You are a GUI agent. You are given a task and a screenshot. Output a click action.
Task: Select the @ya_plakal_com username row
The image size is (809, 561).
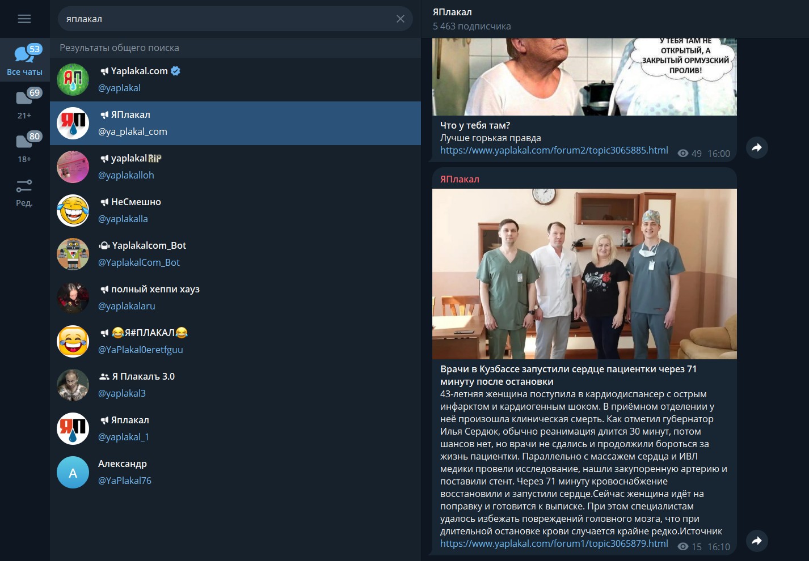coord(235,123)
